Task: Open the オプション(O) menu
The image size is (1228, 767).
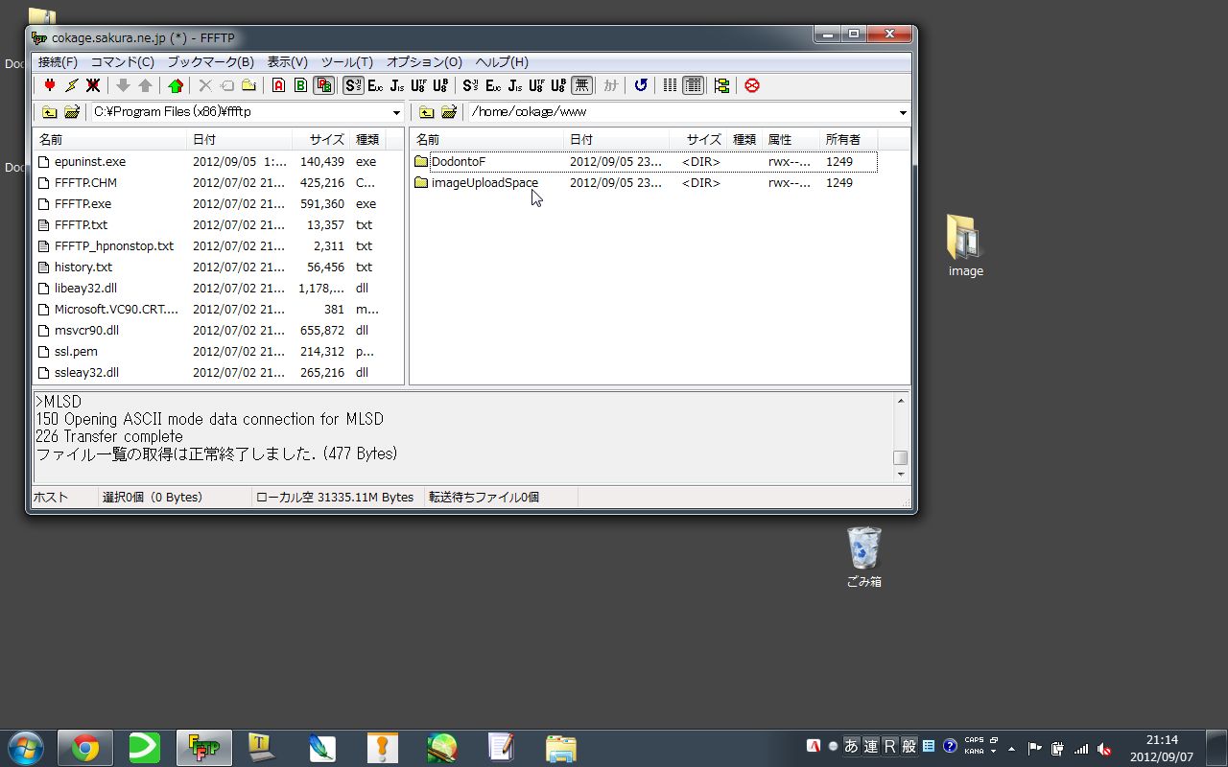Action: click(x=424, y=62)
